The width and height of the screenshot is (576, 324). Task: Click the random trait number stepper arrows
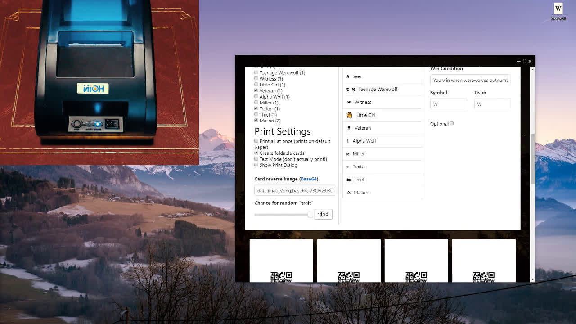[x=327, y=214]
